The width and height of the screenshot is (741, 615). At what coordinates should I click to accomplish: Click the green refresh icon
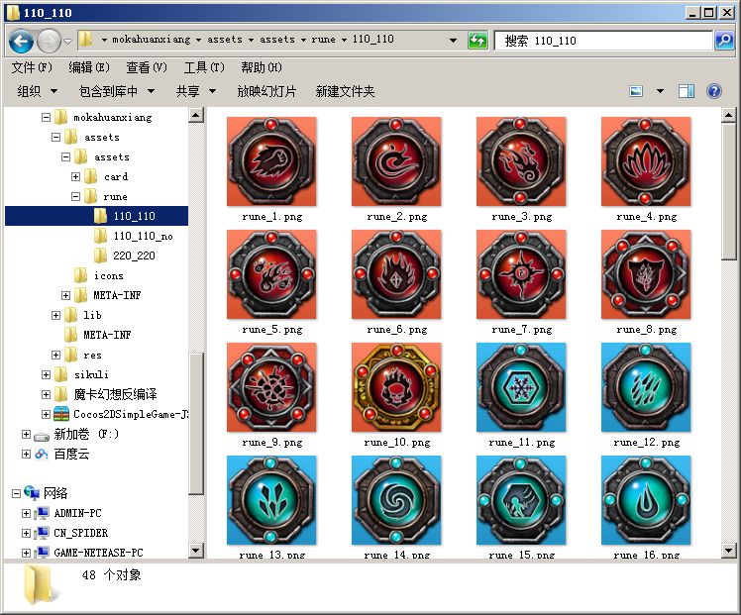coord(477,41)
